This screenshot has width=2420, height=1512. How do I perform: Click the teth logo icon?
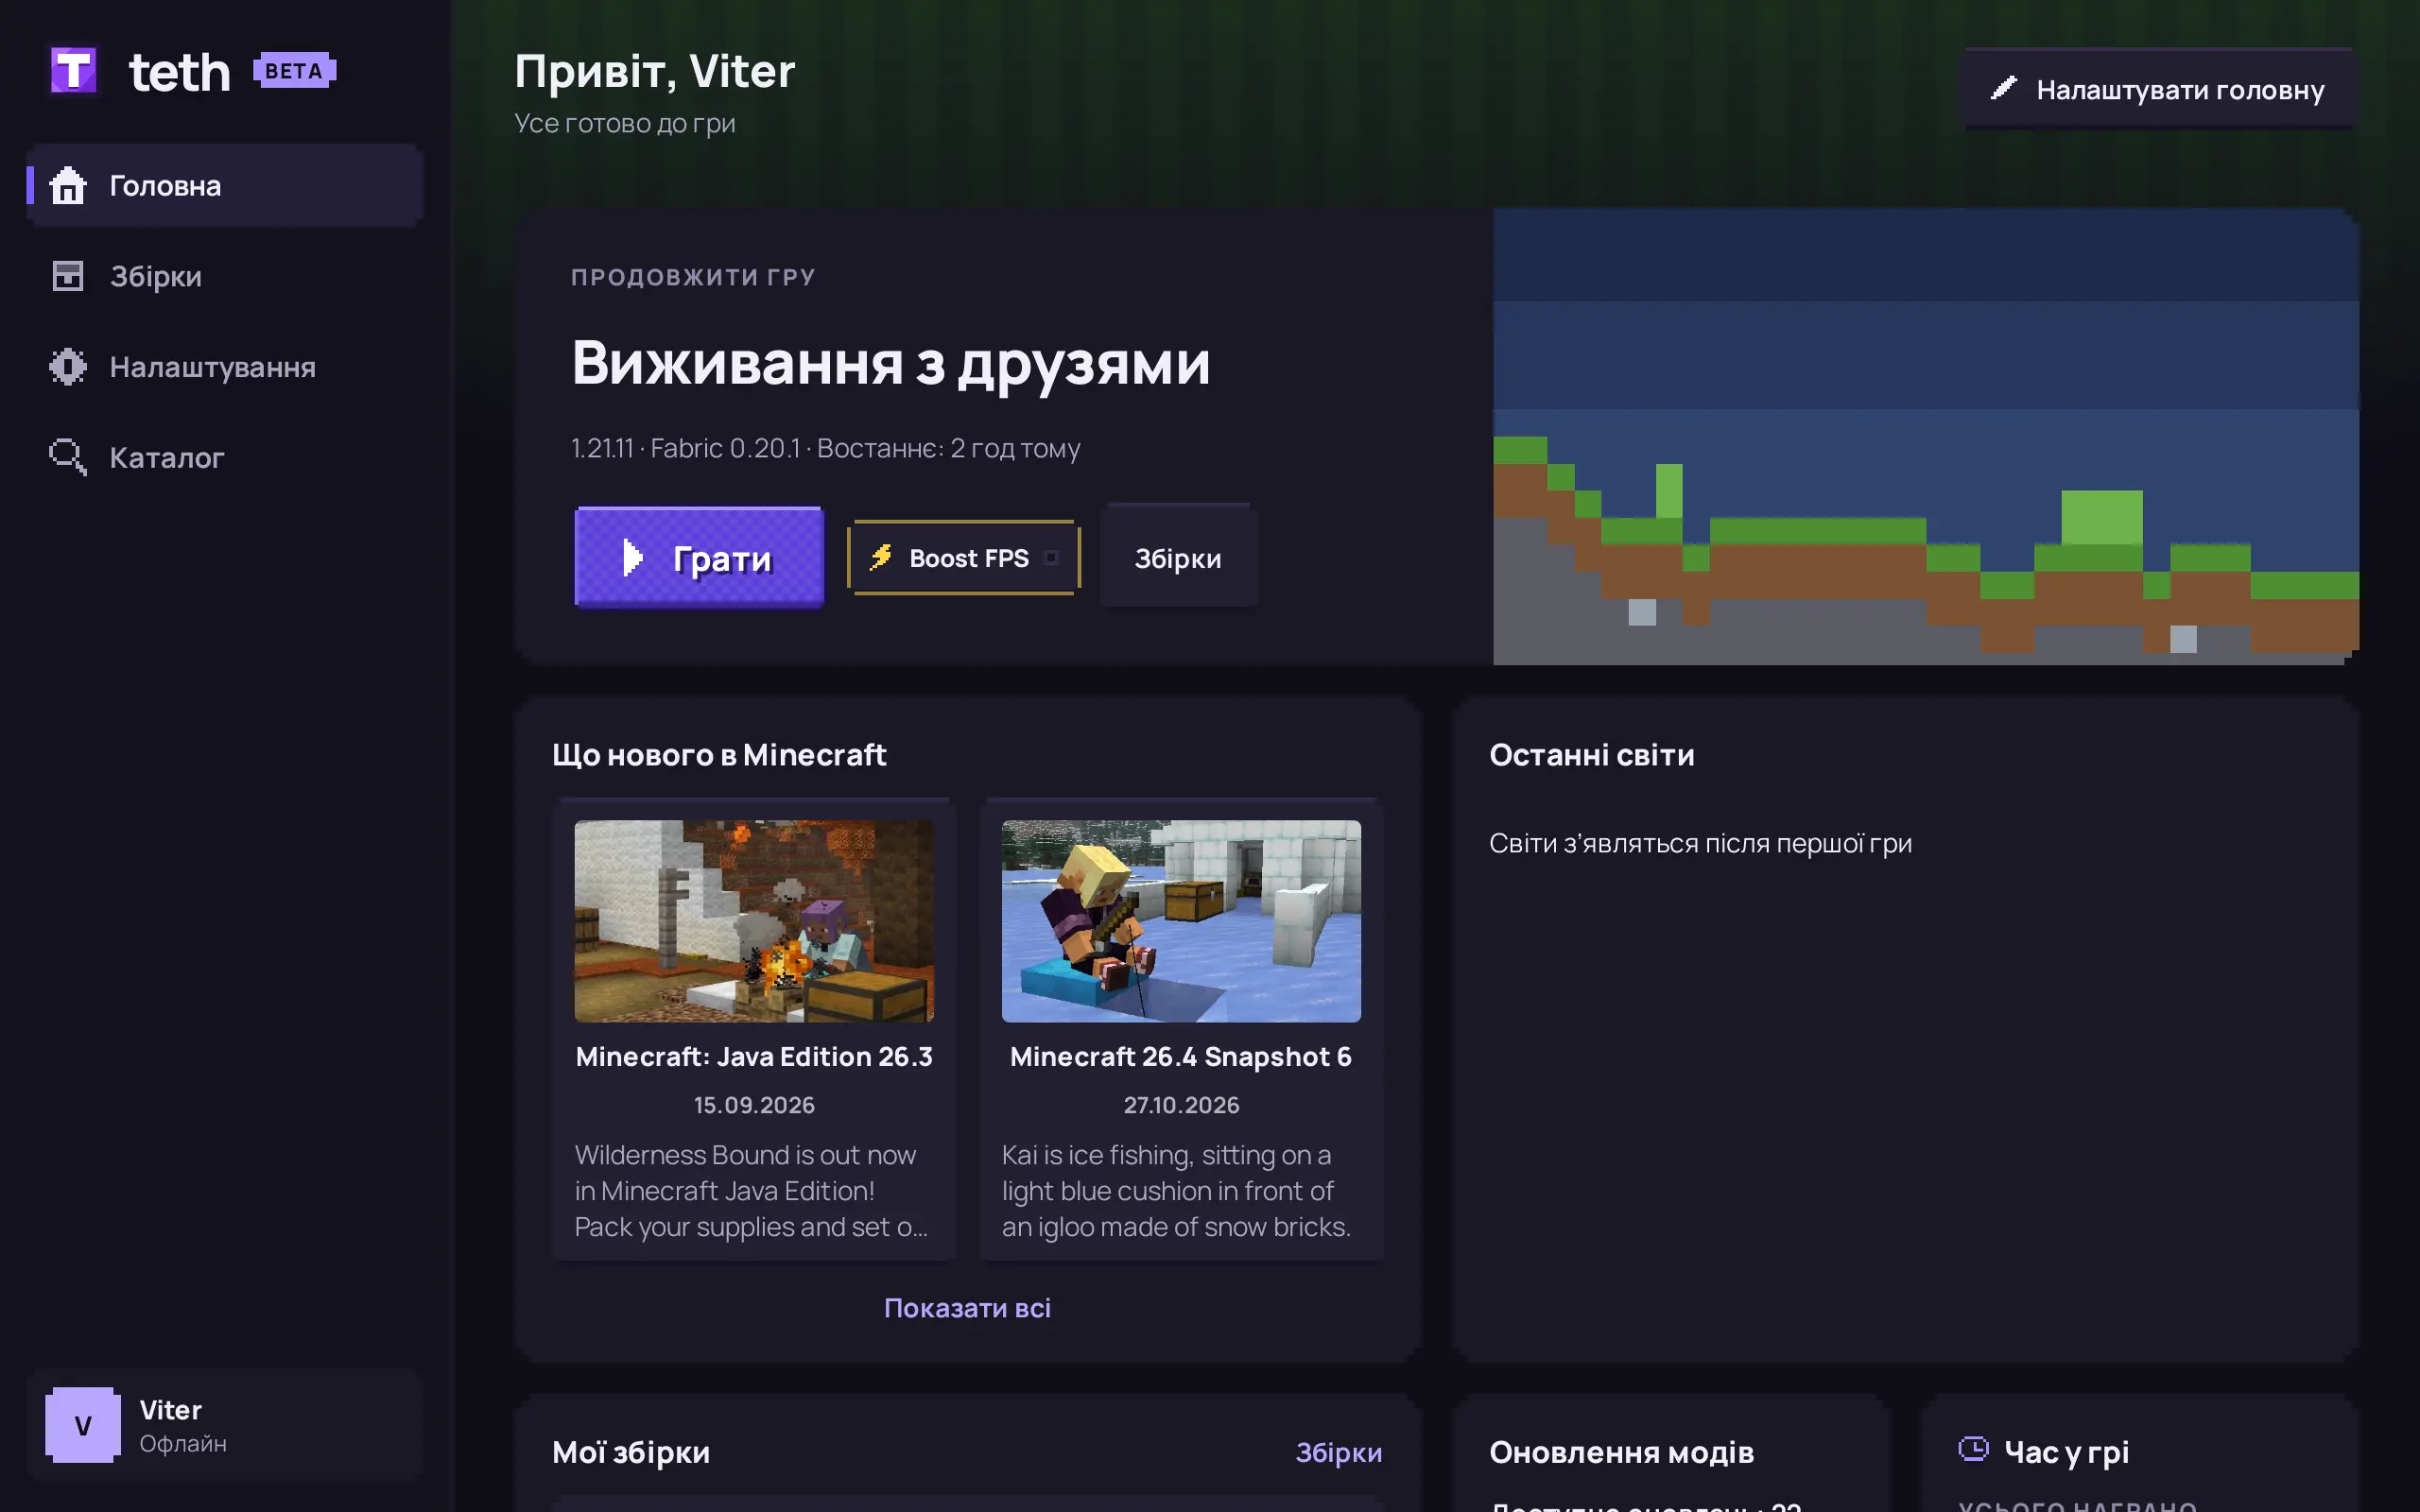tap(74, 70)
